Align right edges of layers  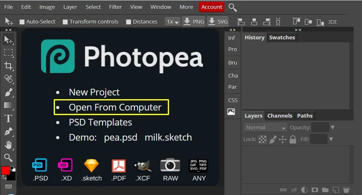(267, 22)
